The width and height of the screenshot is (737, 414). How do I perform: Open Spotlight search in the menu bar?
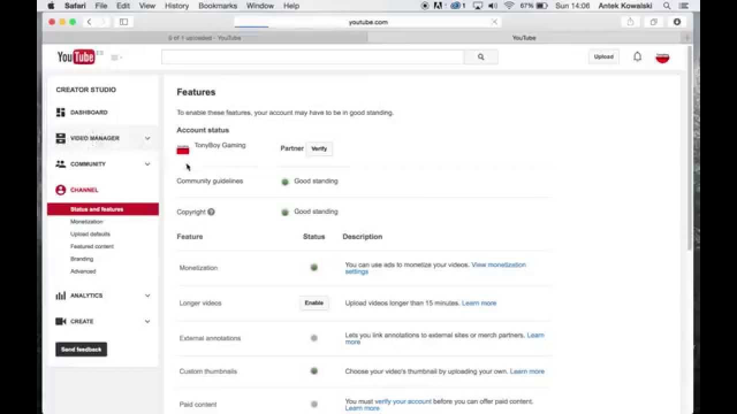[667, 6]
